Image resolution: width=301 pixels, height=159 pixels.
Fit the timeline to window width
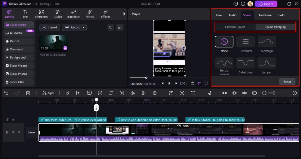[254, 93]
